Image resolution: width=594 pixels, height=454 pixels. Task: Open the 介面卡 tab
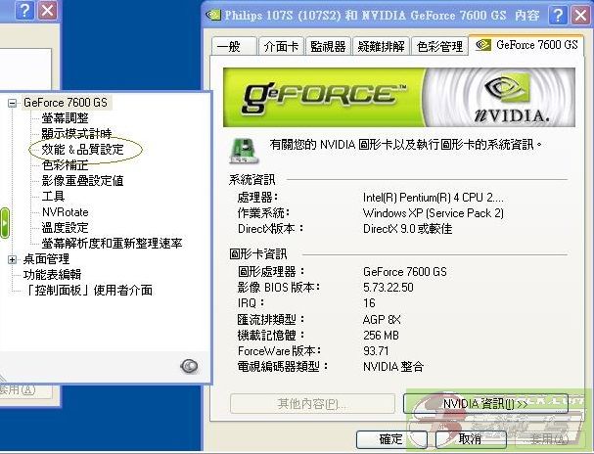(x=280, y=46)
